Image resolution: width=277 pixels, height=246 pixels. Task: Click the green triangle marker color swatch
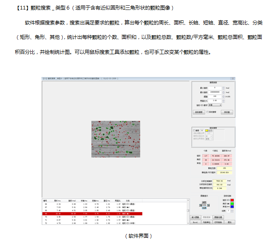click(x=232, y=203)
